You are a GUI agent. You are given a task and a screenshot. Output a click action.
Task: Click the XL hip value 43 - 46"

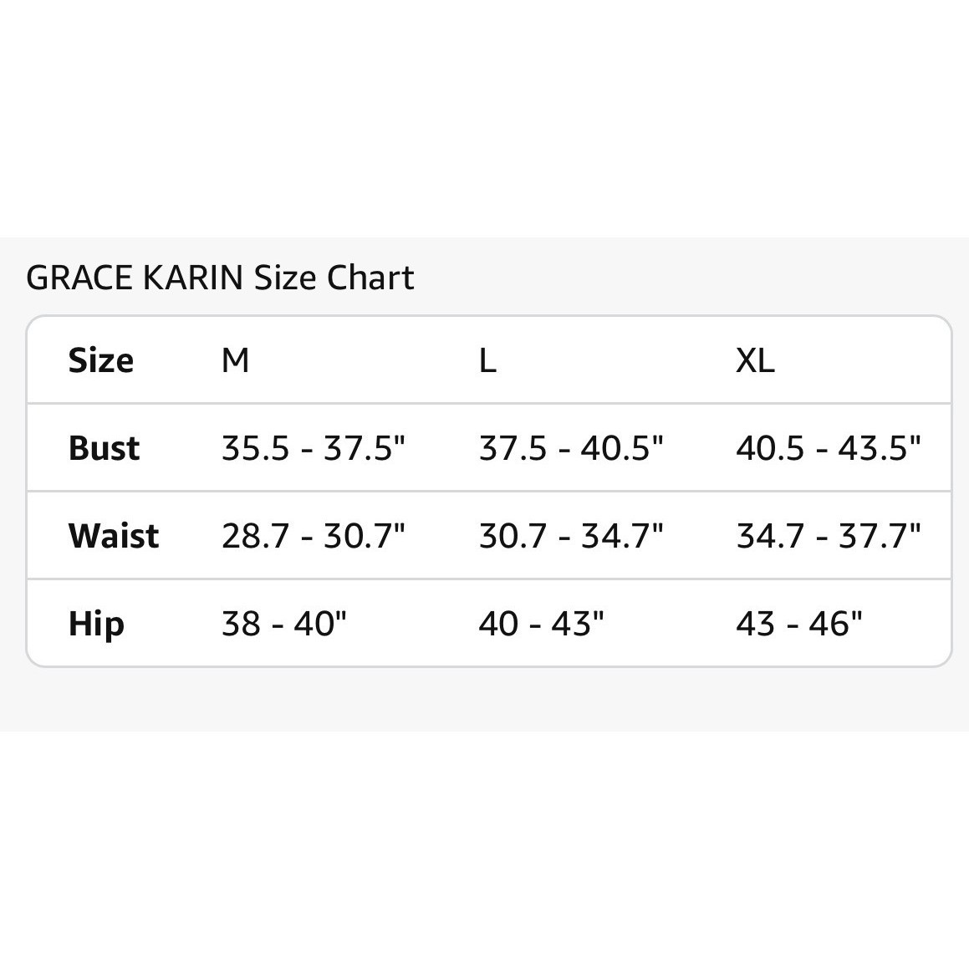click(799, 624)
